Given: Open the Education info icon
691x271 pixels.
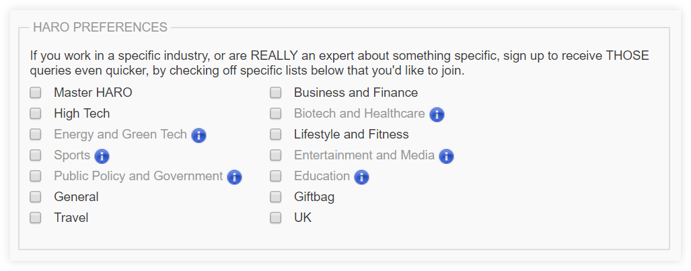Looking at the screenshot, I should (361, 177).
